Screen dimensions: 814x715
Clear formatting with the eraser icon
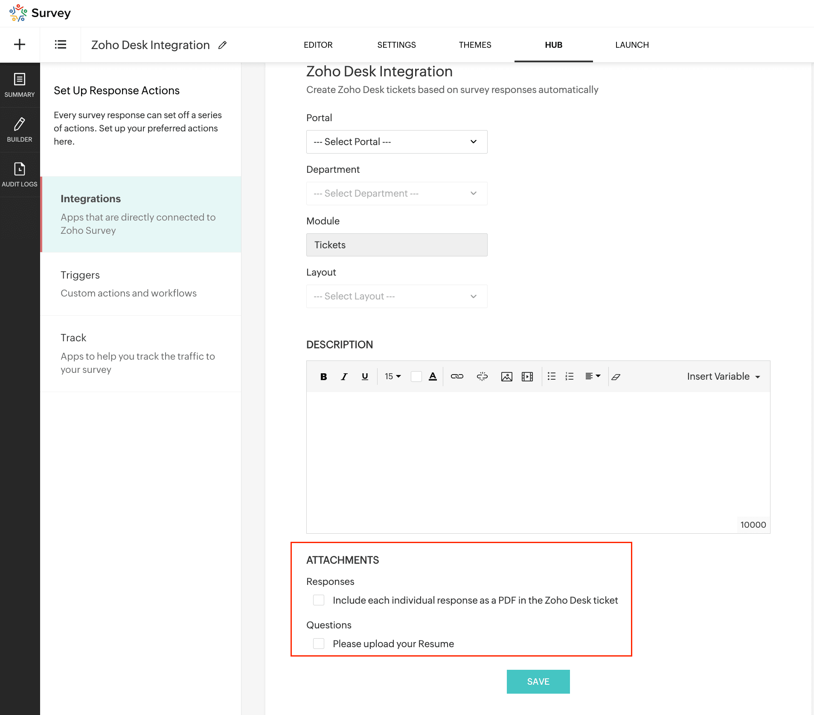616,376
